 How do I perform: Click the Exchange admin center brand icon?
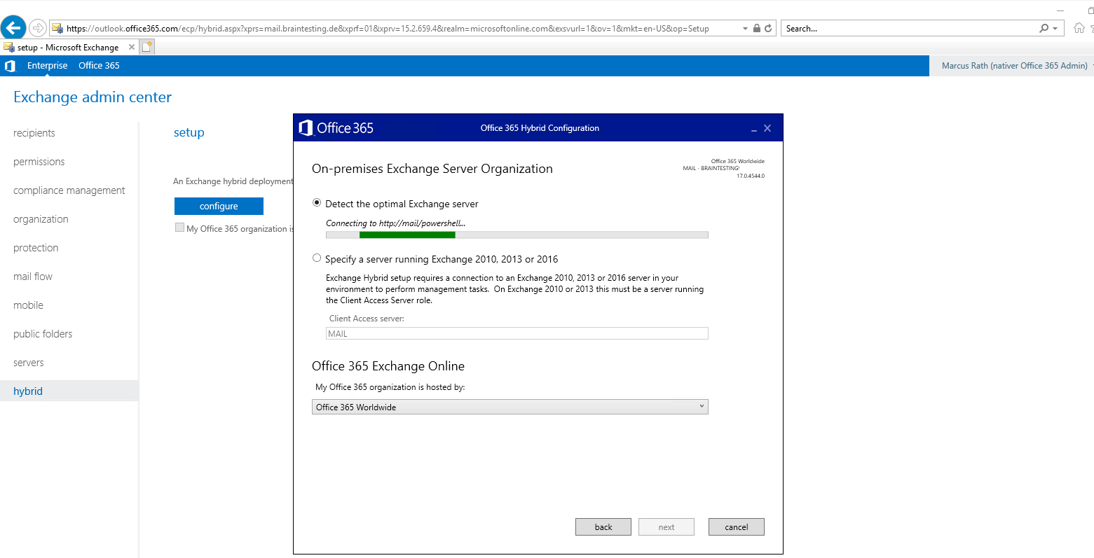10,65
